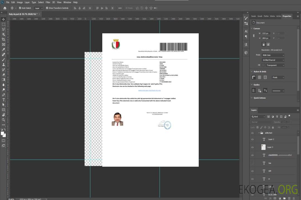Collapse the 'edite text' layer group
Viewport: 301px width, 200px height.
pos(259,133)
